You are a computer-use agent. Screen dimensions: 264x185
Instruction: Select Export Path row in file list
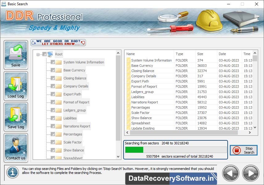point(189,81)
